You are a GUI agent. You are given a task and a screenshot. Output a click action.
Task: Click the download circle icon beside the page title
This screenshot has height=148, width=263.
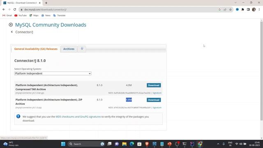click(x=11, y=25)
